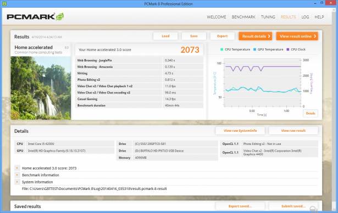Click GPU value Intel HD Graphics Family
The width and height of the screenshot is (338, 213).
pyautogui.click(x=57, y=151)
